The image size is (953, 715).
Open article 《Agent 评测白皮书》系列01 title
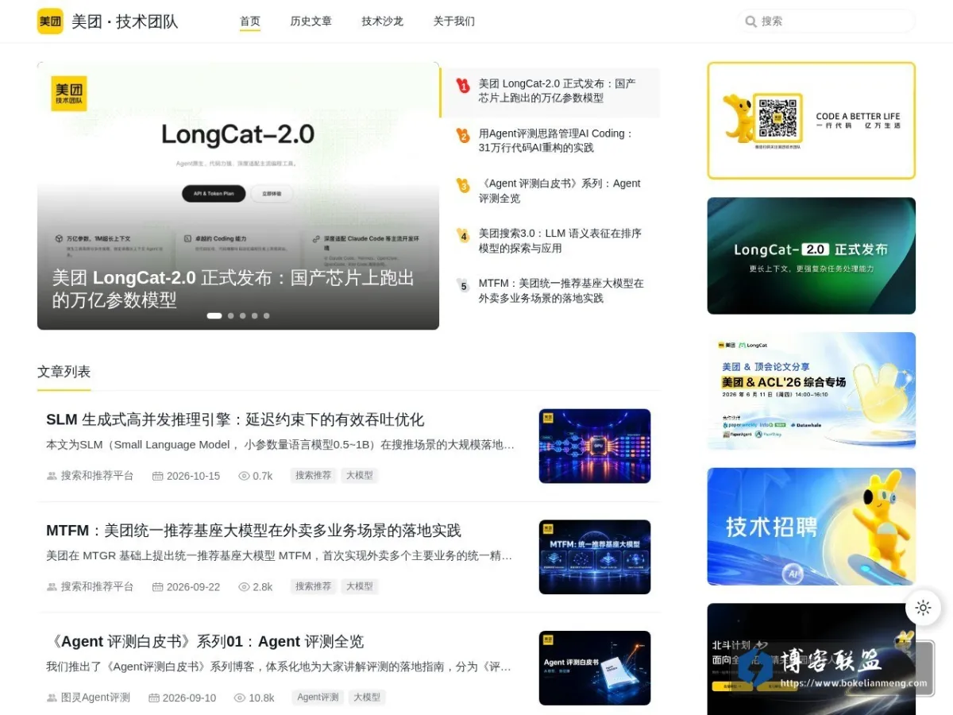click(x=205, y=642)
